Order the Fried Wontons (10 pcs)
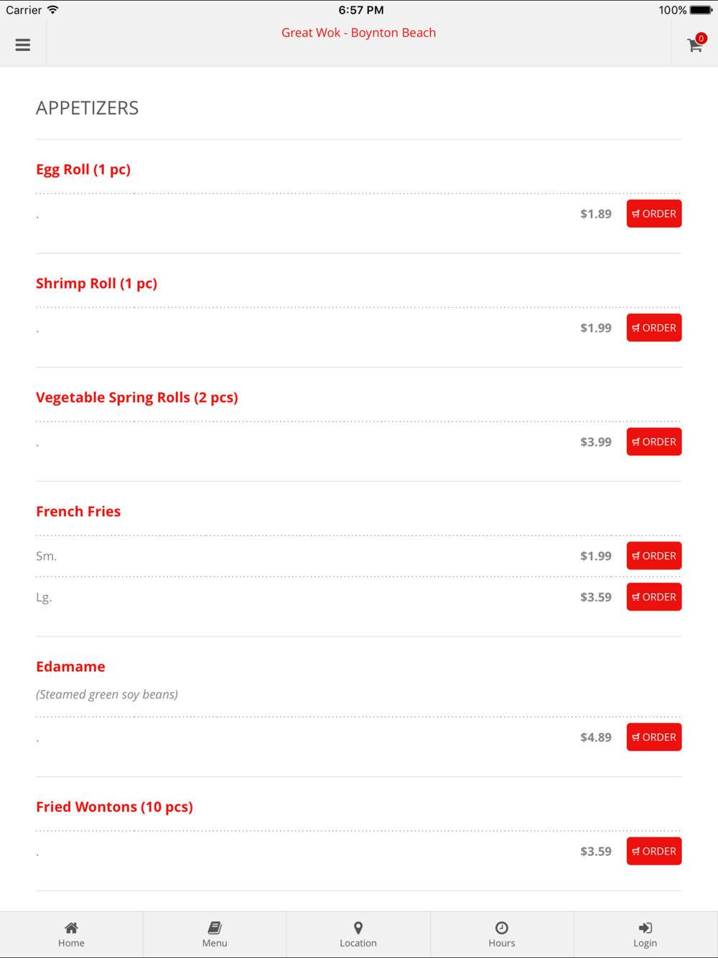The width and height of the screenshot is (718, 958). point(654,852)
